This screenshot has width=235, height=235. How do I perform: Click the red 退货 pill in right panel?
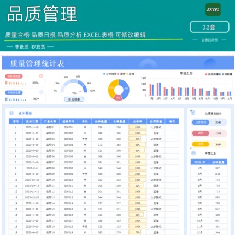(x=201, y=133)
